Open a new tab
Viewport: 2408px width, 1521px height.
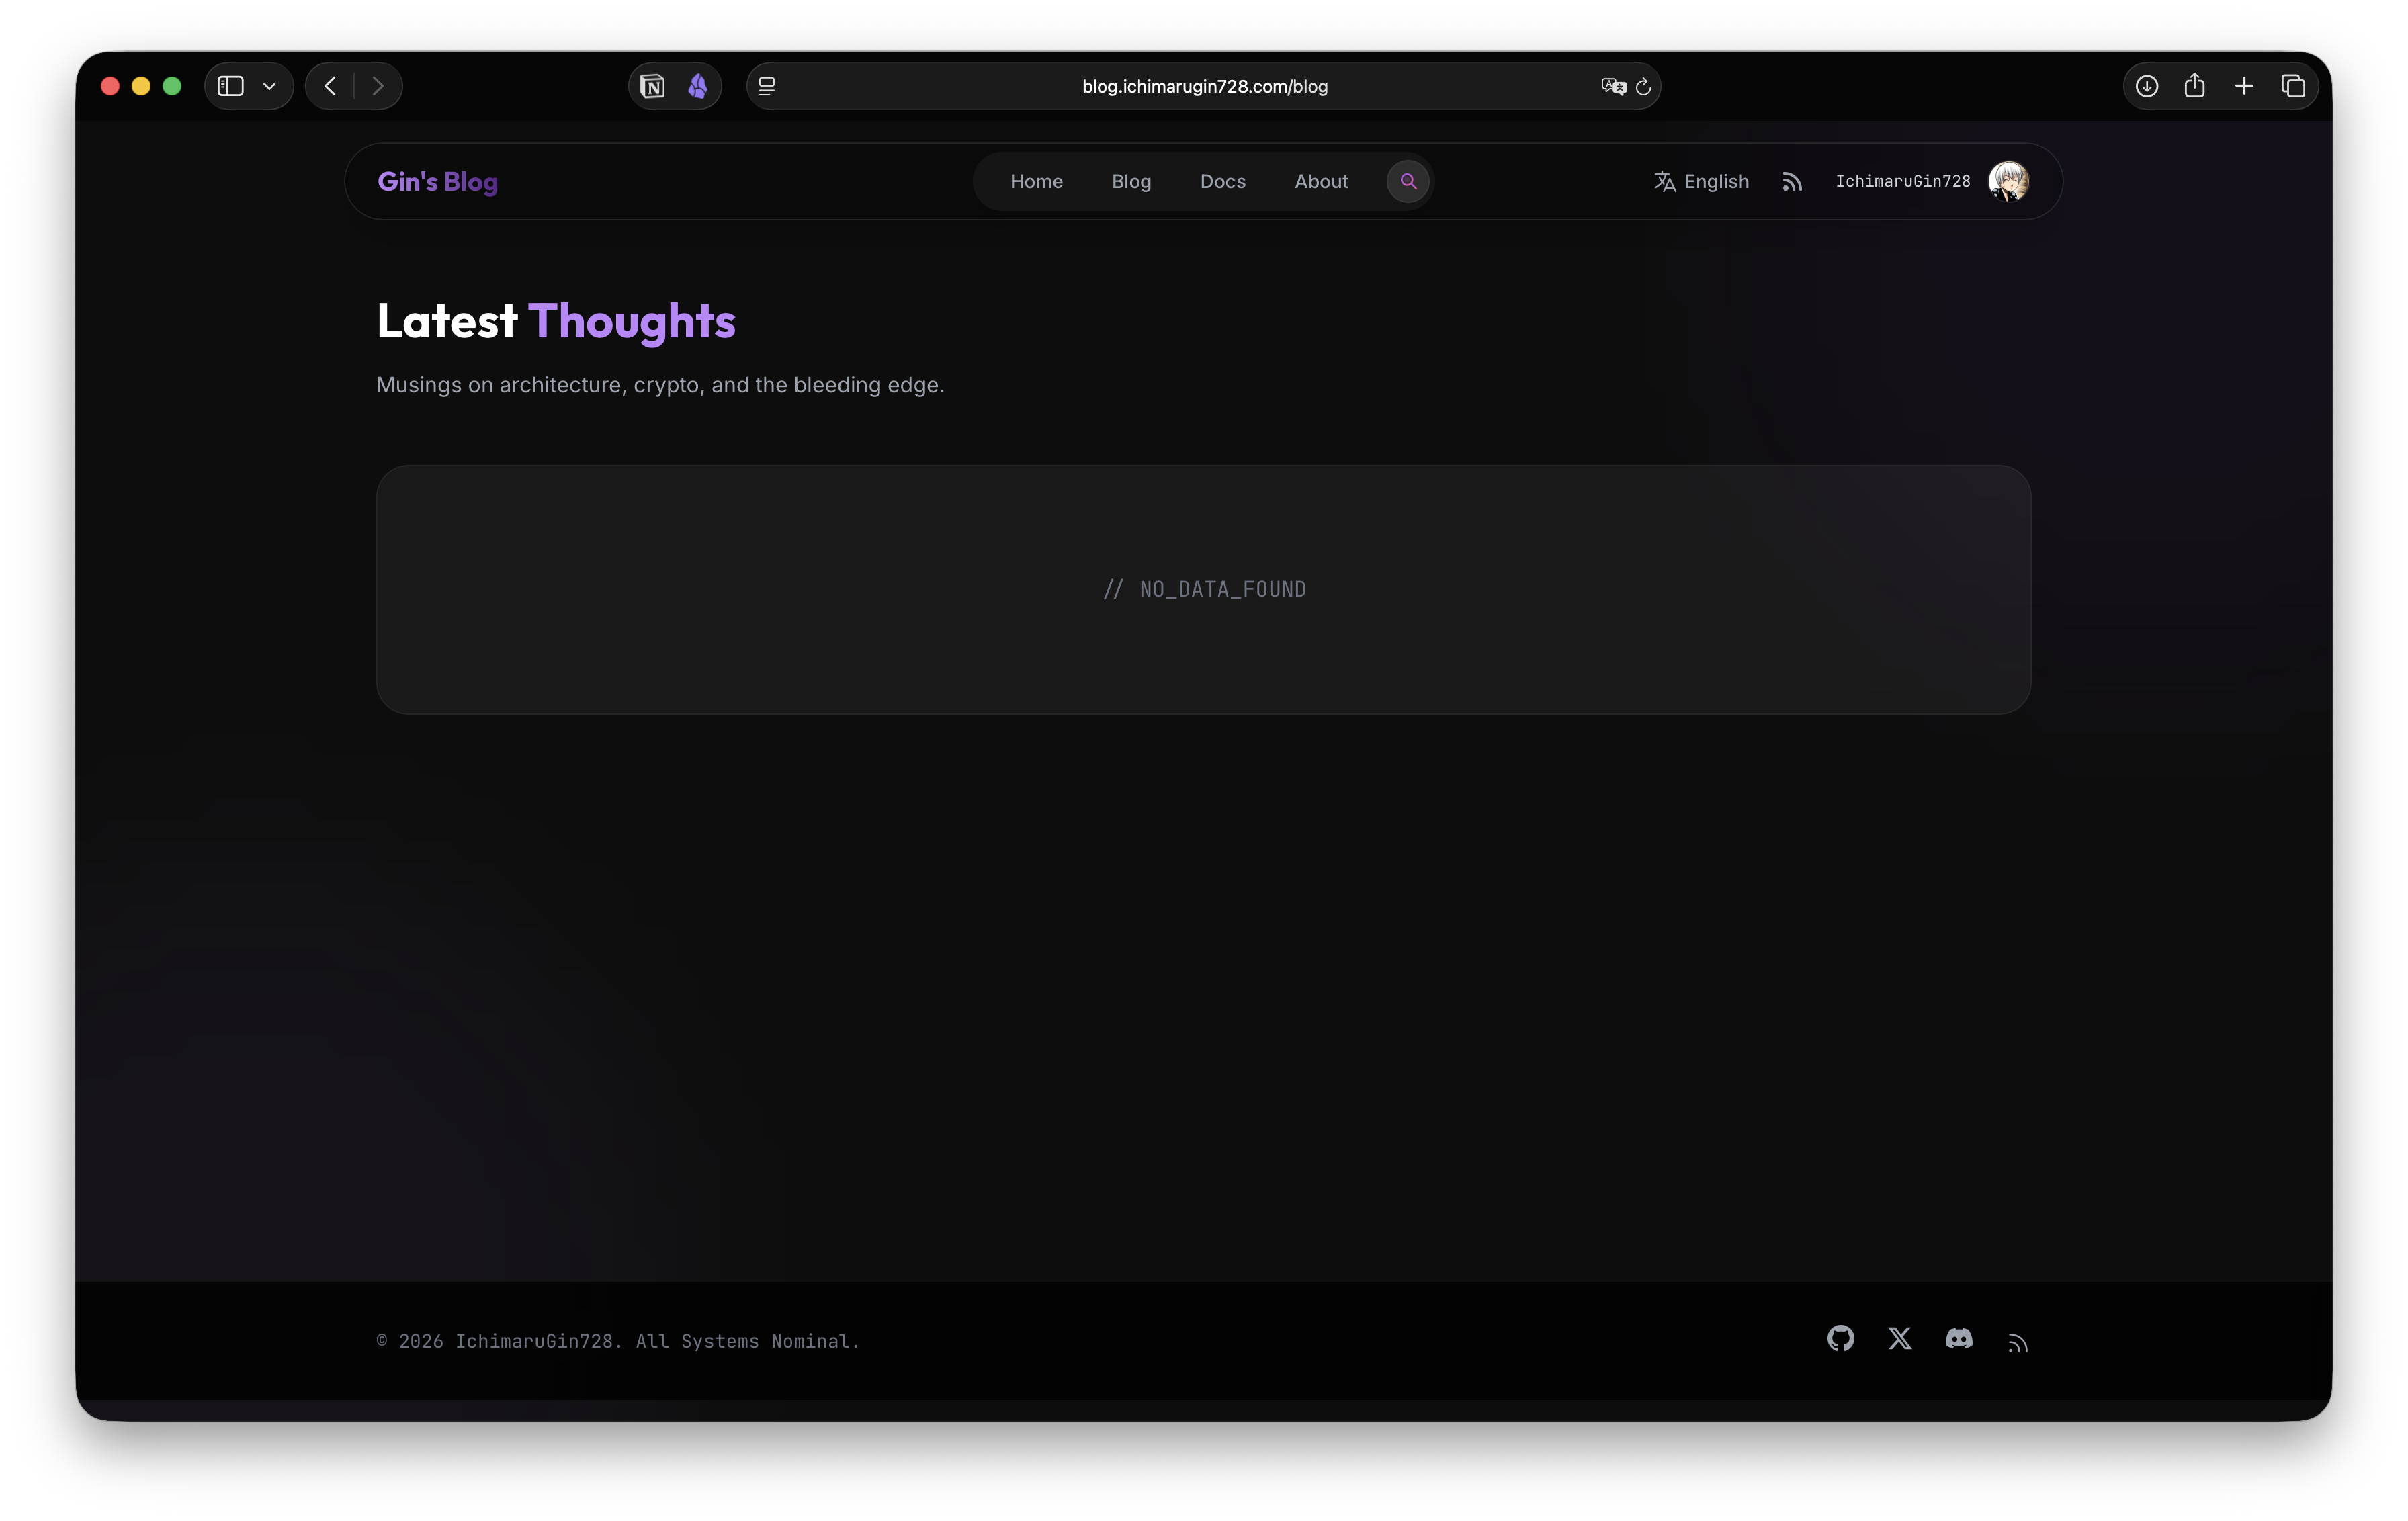click(2244, 86)
